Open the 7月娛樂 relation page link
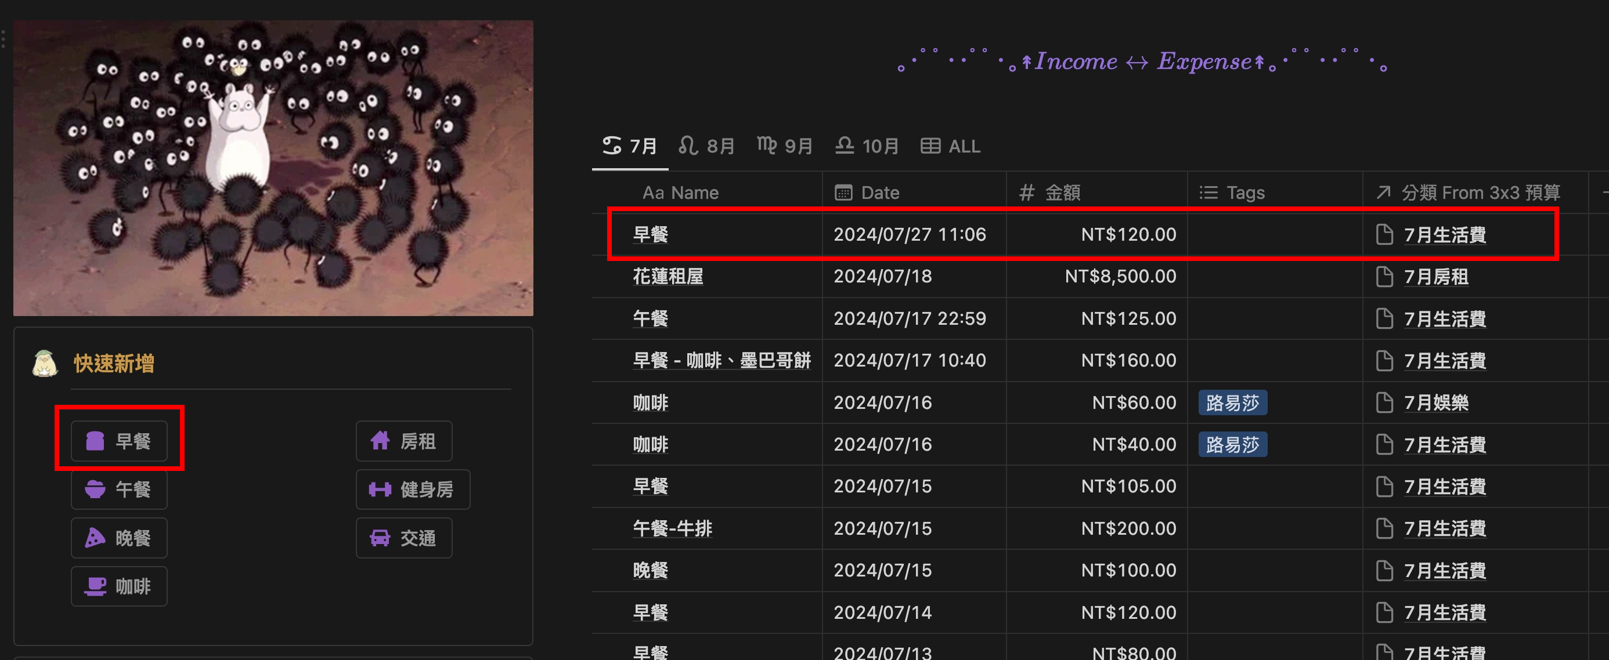1609x660 pixels. point(1435,402)
